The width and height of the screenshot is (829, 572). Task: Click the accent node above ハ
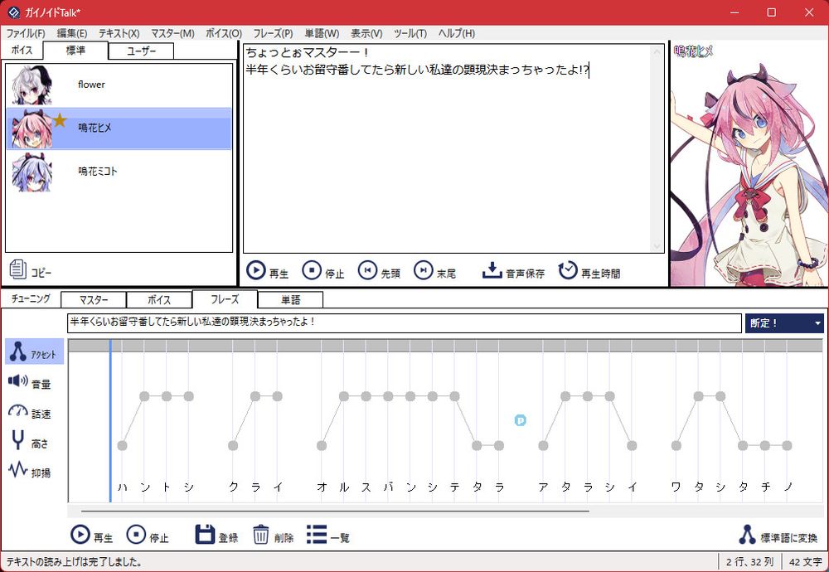click(x=122, y=446)
